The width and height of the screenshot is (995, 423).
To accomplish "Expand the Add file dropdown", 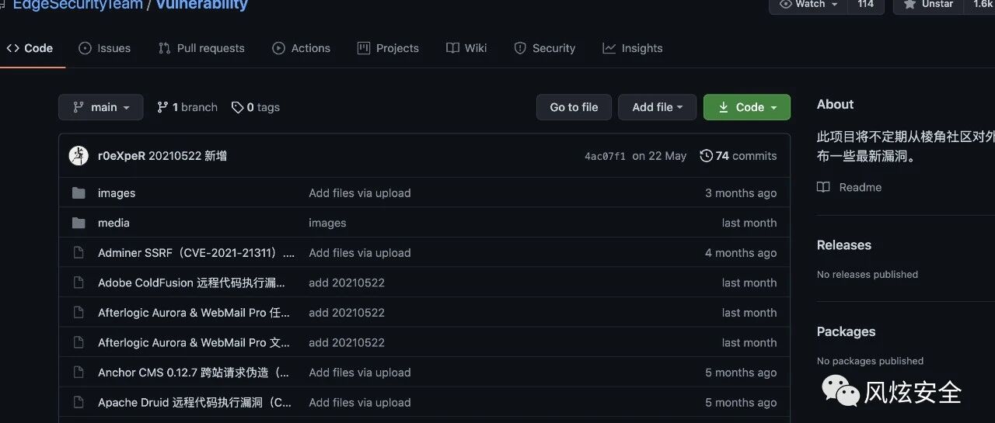I will tap(657, 107).
